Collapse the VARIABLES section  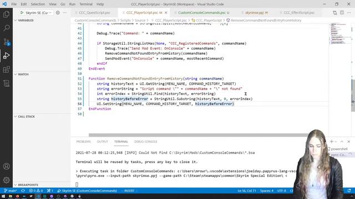click(26, 20)
